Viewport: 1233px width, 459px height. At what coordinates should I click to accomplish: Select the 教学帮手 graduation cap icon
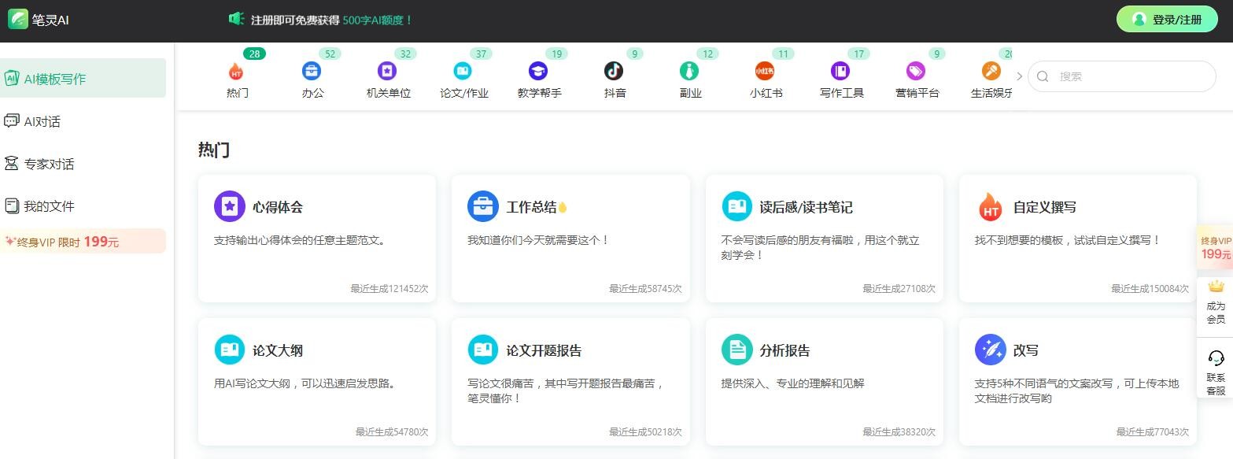[538, 71]
